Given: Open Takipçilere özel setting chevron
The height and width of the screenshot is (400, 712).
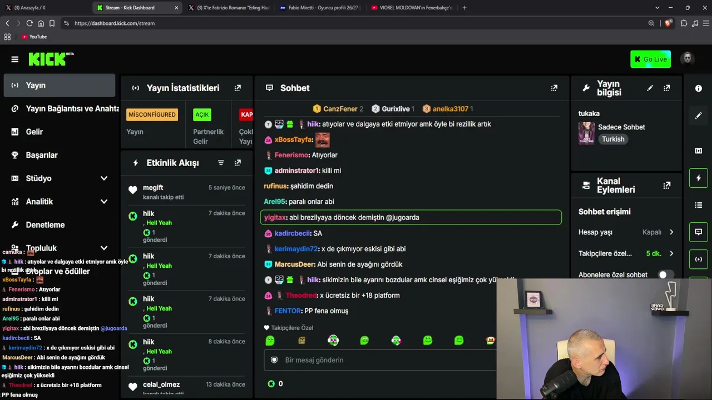Looking at the screenshot, I should pos(671,253).
